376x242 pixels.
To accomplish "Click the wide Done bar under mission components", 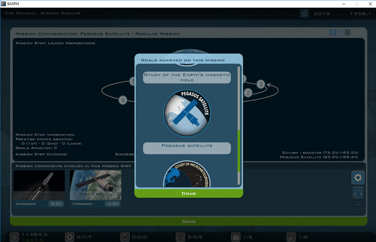I will (189, 221).
